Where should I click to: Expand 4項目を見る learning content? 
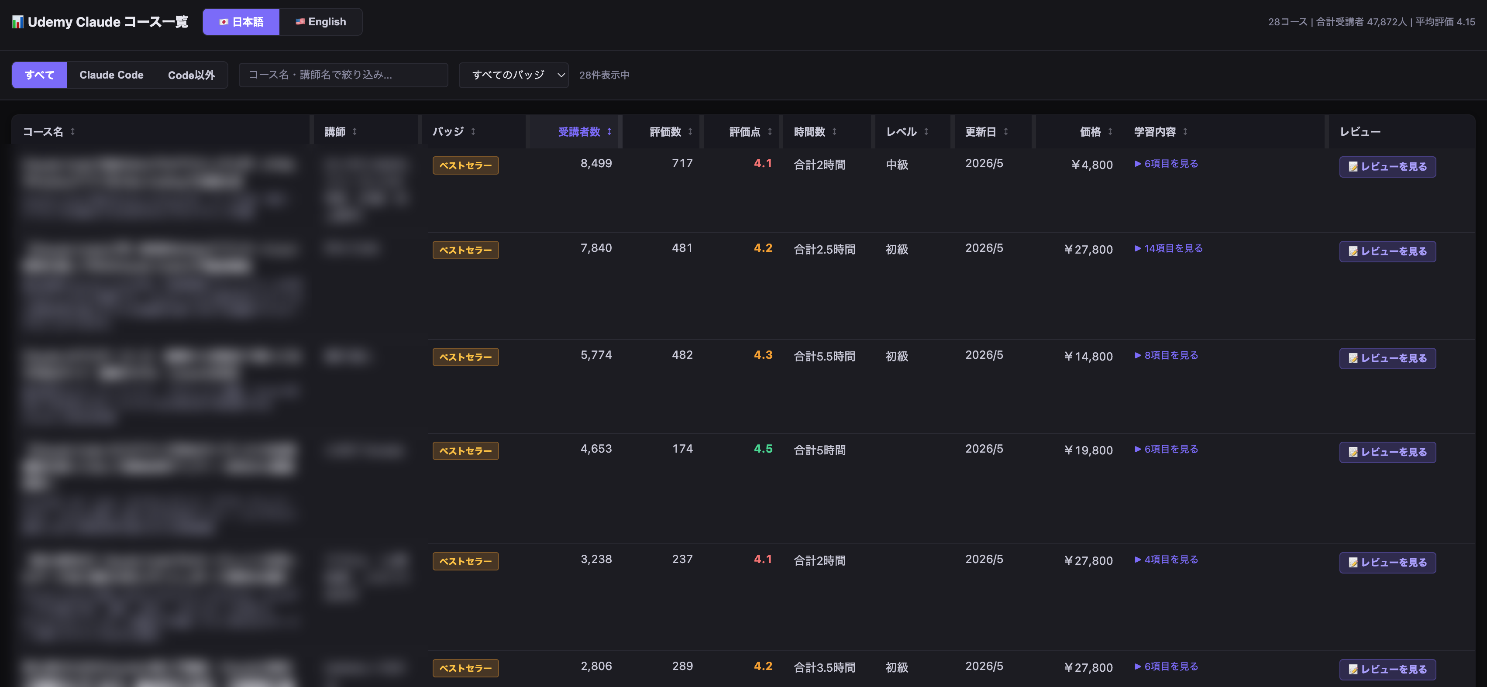(x=1166, y=560)
